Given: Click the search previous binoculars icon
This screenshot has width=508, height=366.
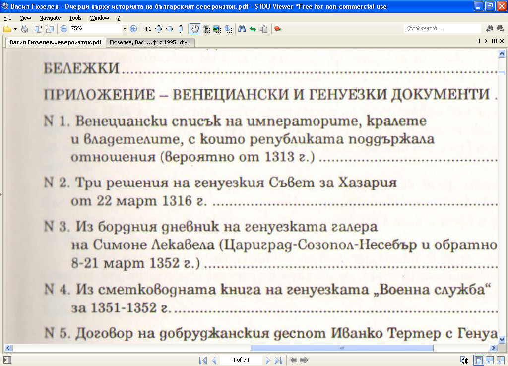Looking at the screenshot, I should (x=490, y=29).
